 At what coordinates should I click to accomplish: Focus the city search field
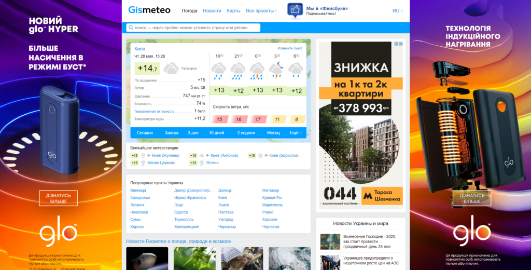tap(193, 28)
